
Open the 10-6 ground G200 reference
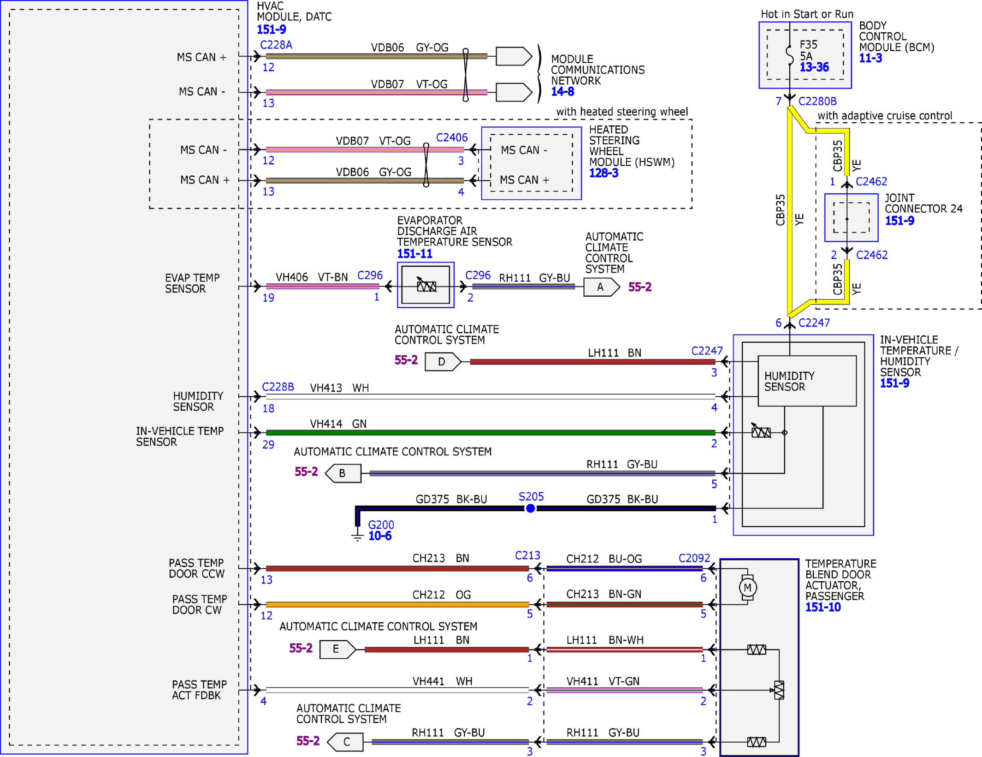[x=380, y=536]
